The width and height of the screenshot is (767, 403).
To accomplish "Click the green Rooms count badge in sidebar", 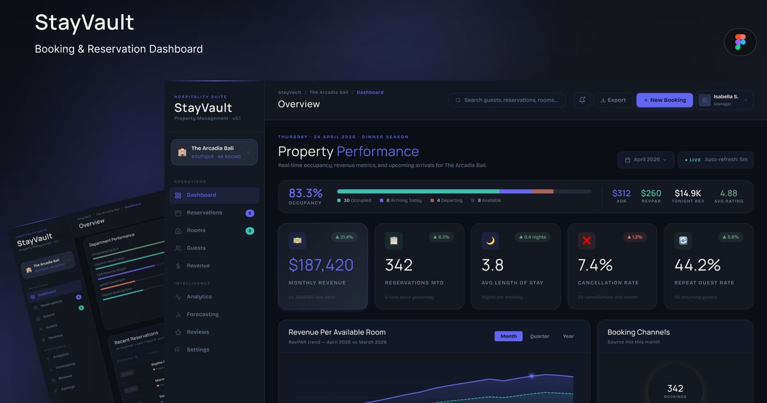I will click(x=250, y=230).
